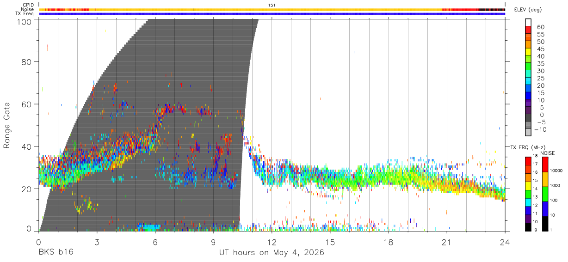Screen dimensions: 568x262
Task: Click ELEV colorbar label 55
Action: pos(540,35)
